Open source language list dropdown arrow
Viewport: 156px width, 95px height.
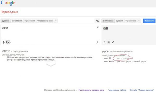(56, 21)
